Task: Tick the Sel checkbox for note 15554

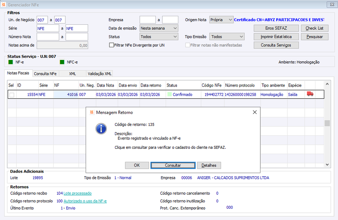Action: click(12, 95)
